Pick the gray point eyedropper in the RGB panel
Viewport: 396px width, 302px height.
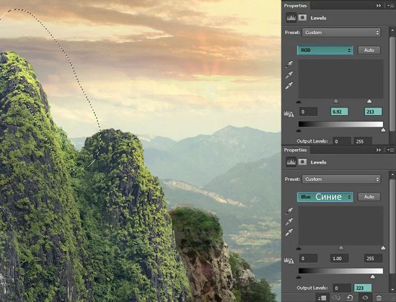289,75
